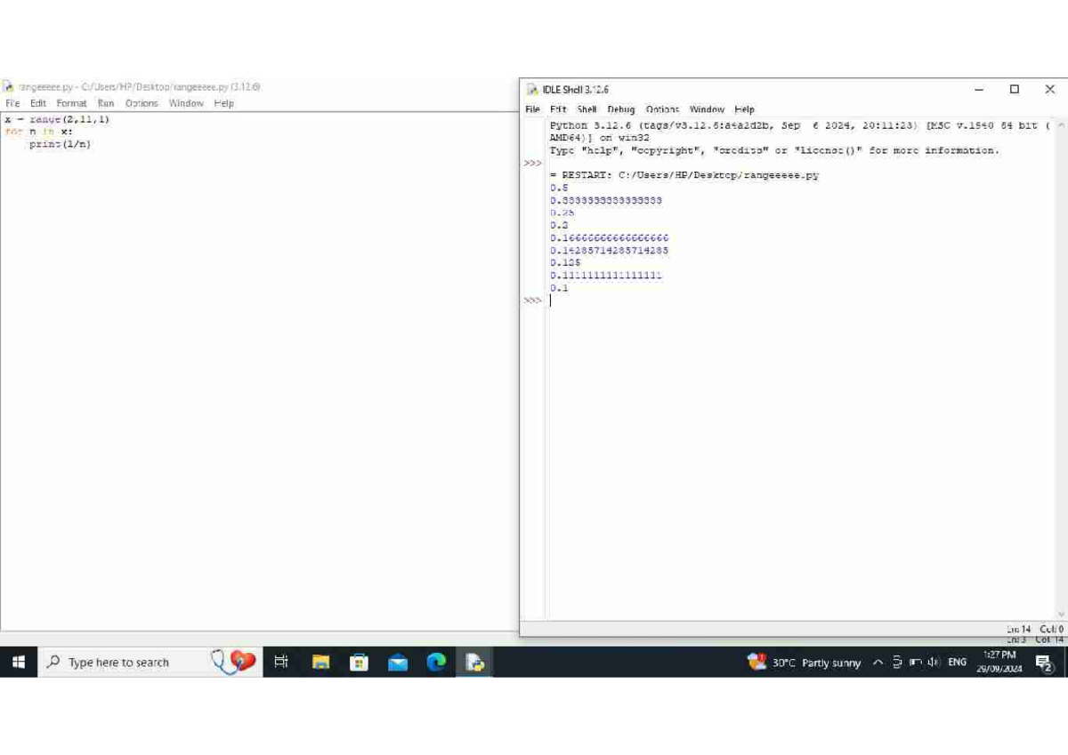Viewport: 1068px width, 755px height.
Task: Click the notifications icon in the system tray
Action: point(1043,662)
